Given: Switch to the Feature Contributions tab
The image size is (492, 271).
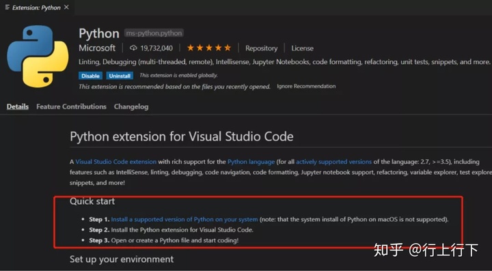Looking at the screenshot, I should coord(71,106).
